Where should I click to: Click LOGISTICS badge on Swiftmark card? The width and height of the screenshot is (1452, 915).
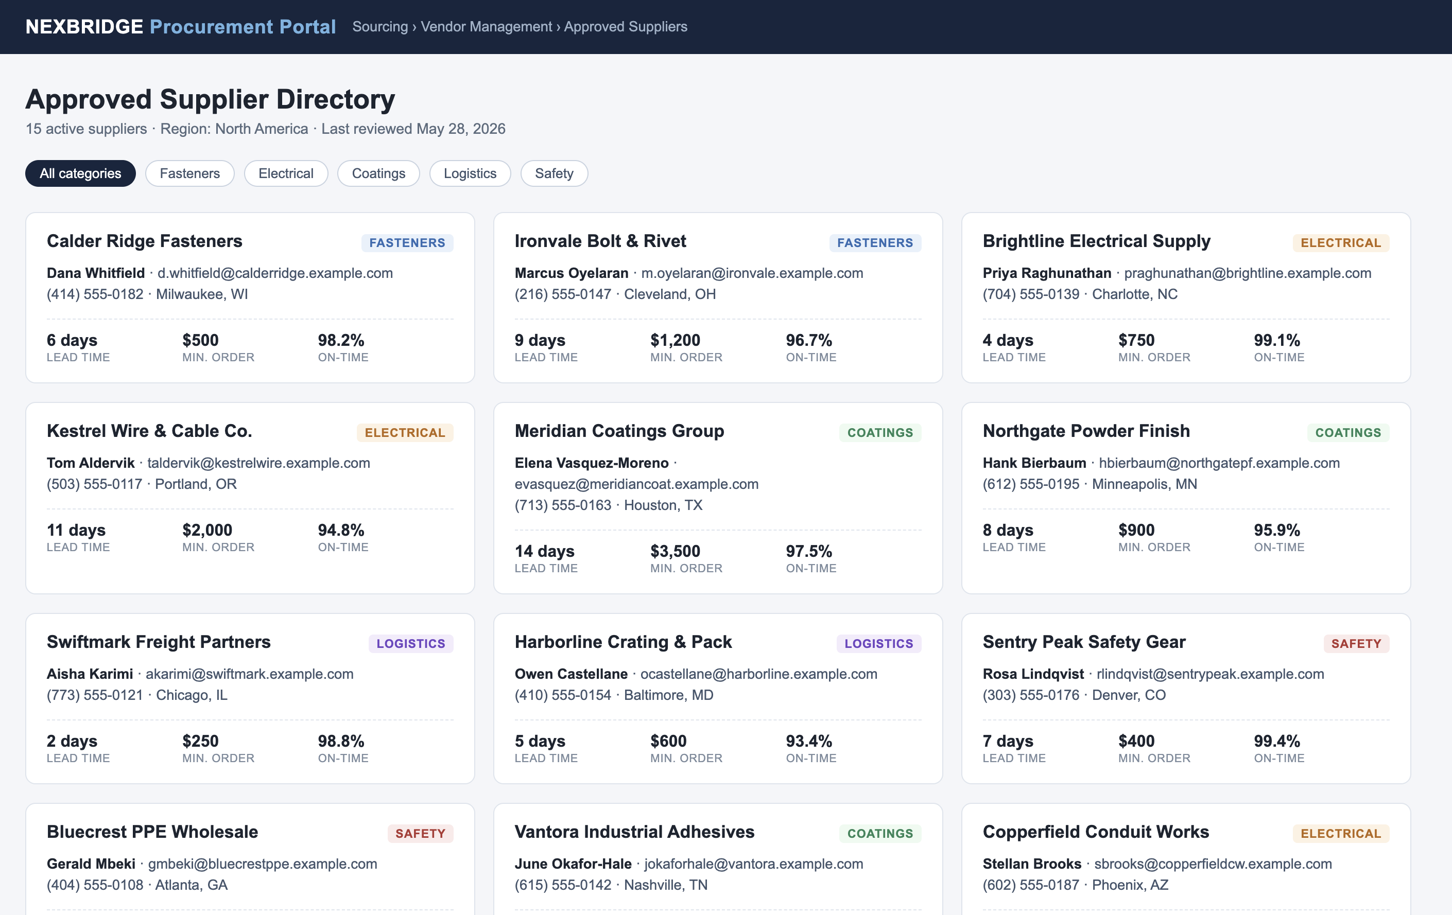[x=411, y=644]
